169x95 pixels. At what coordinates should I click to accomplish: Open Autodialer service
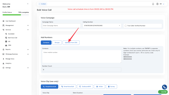click(11, 34)
